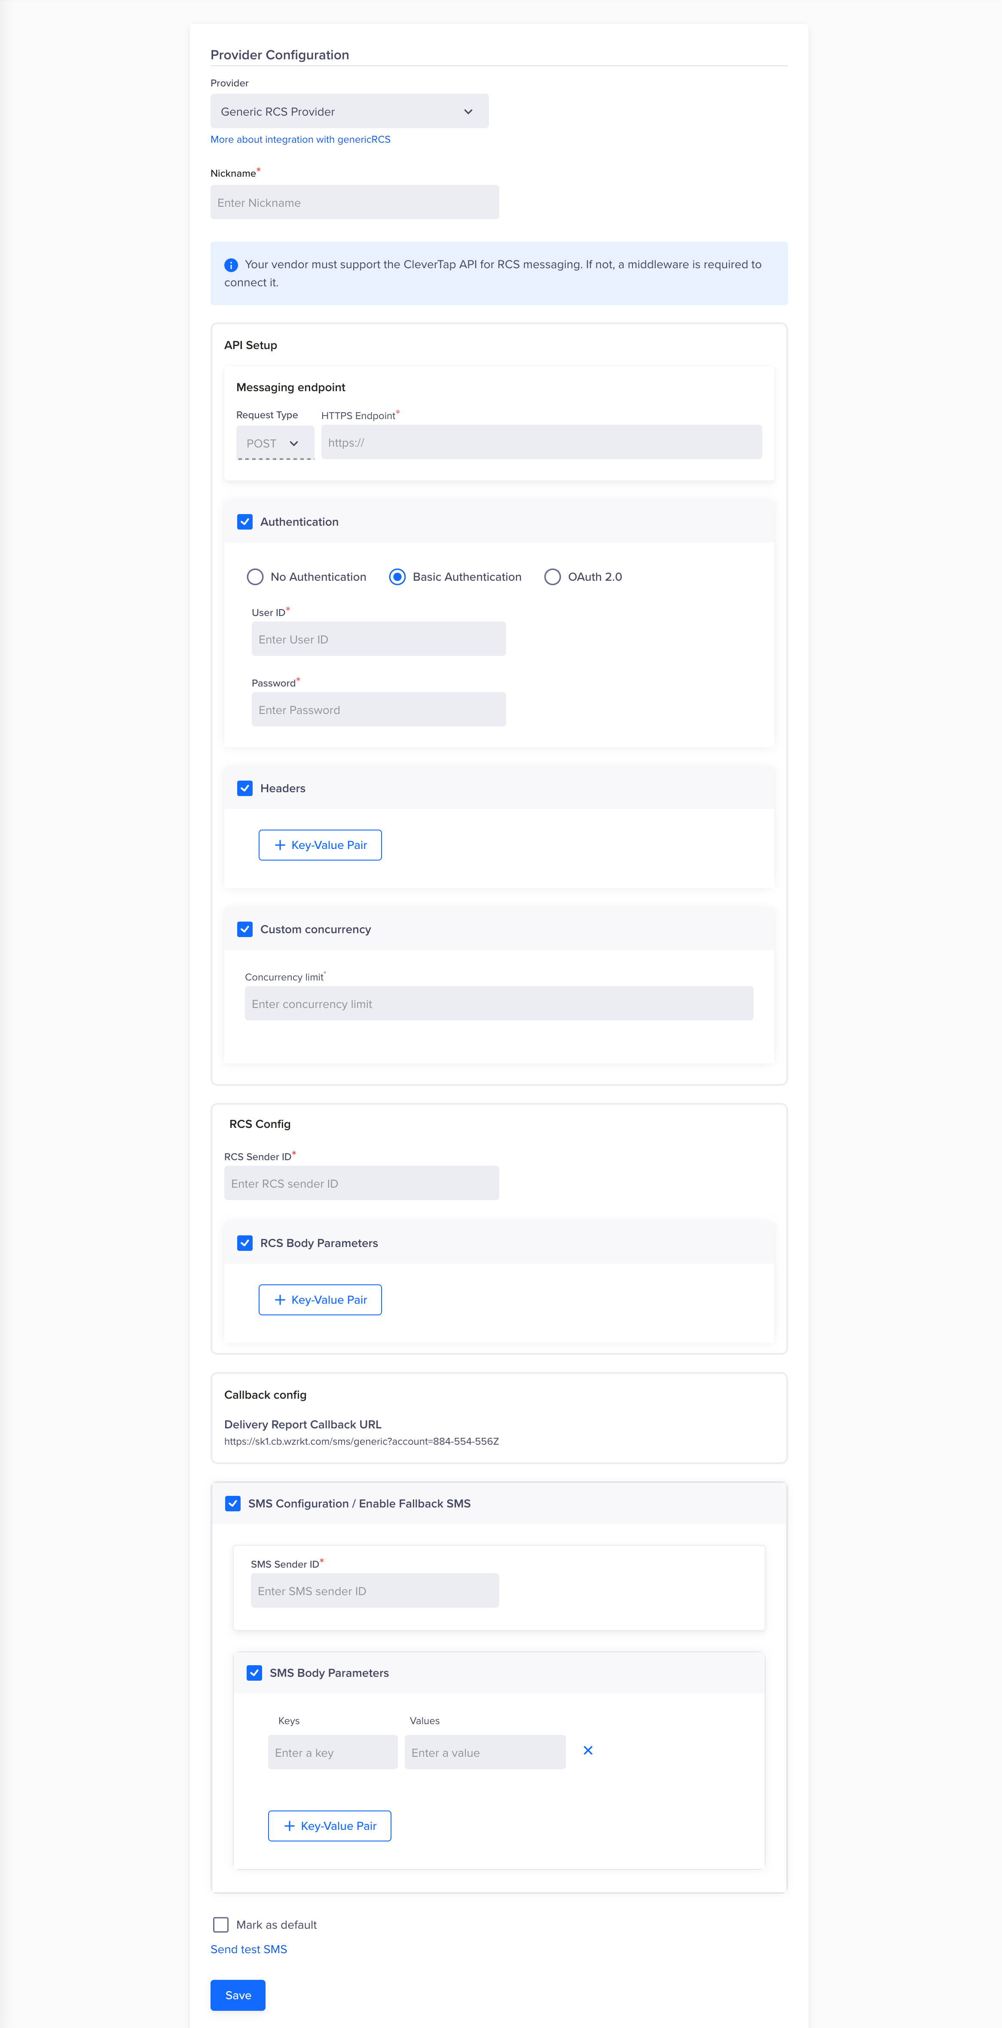Disable the Headers checkbox
Screen dimensions: 1002x2028
[245, 788]
